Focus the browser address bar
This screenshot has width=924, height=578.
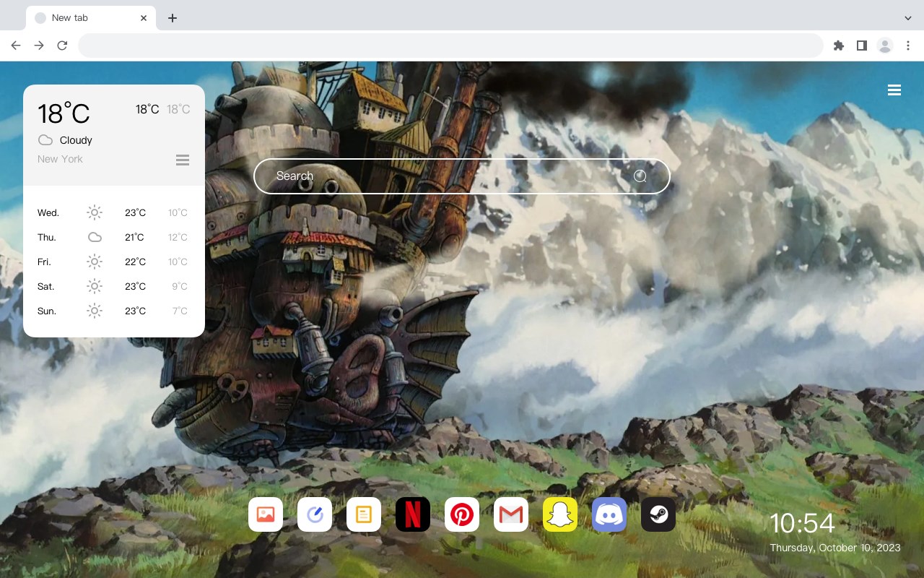tap(450, 46)
